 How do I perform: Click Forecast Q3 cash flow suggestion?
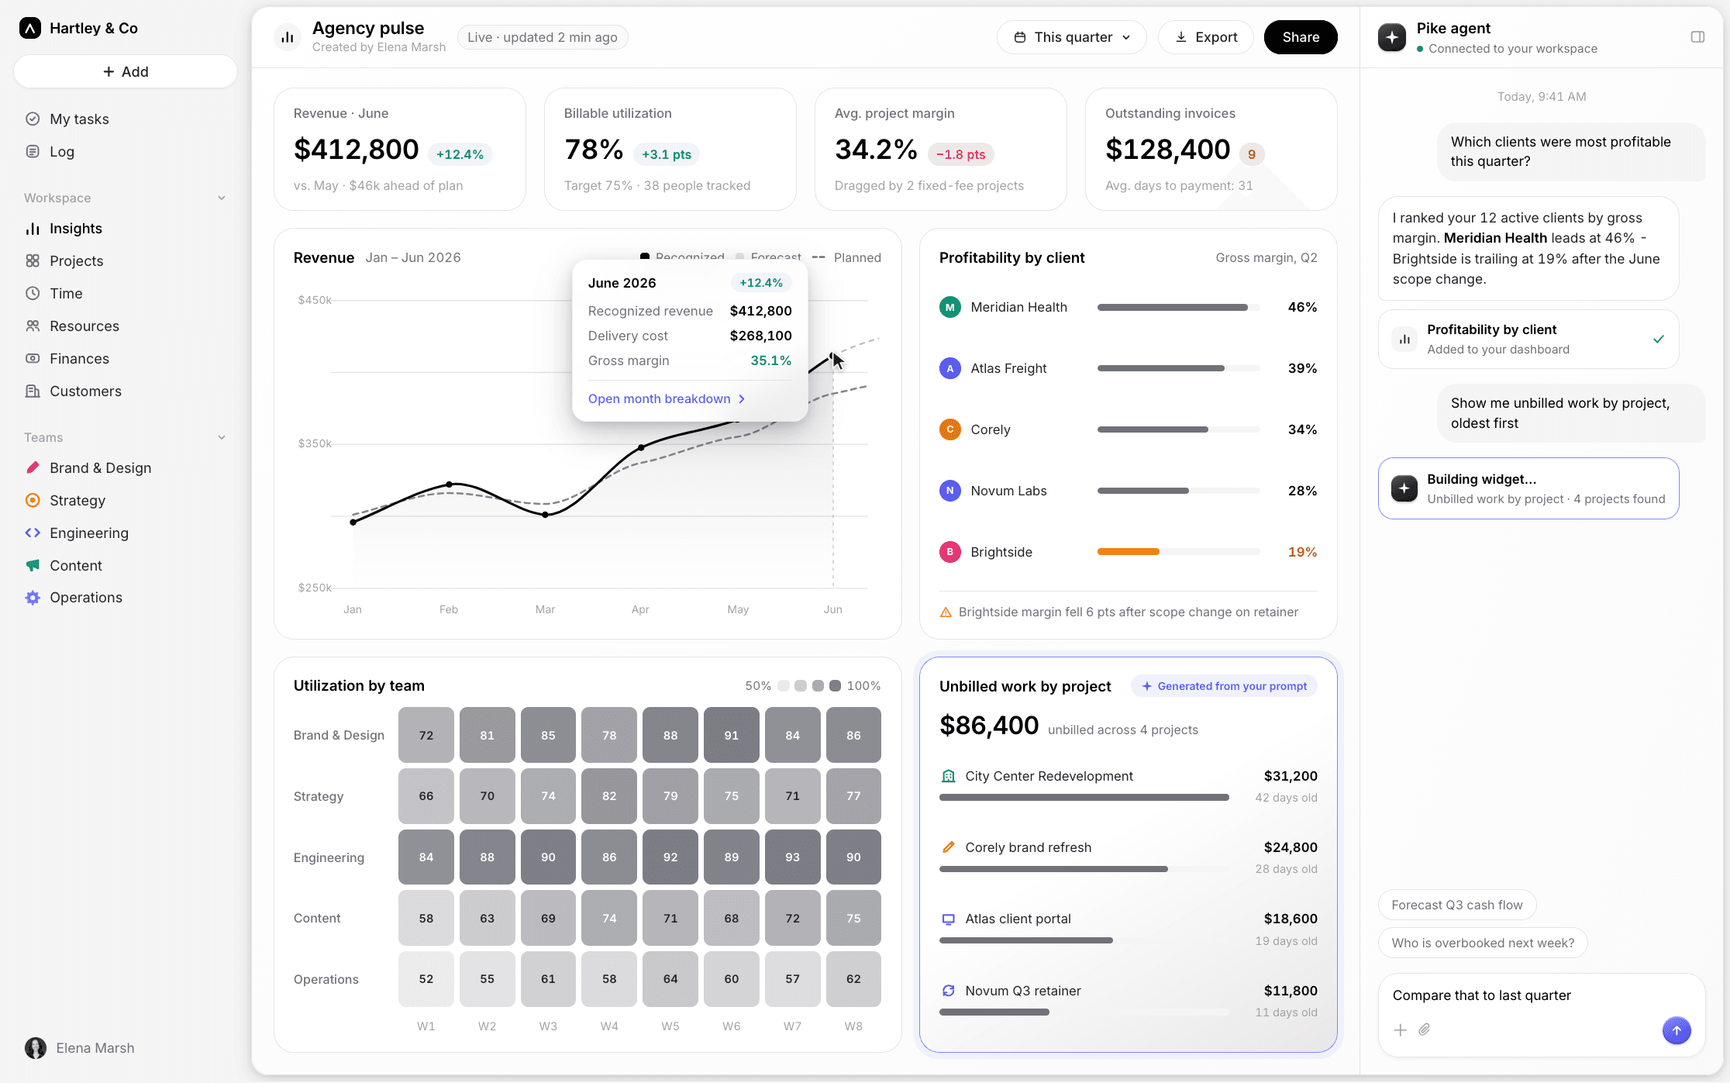1457,905
